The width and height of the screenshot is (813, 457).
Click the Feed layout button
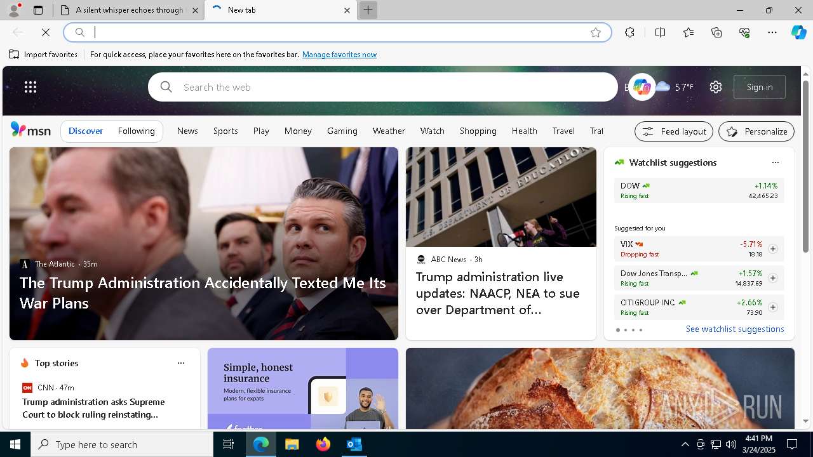click(674, 131)
